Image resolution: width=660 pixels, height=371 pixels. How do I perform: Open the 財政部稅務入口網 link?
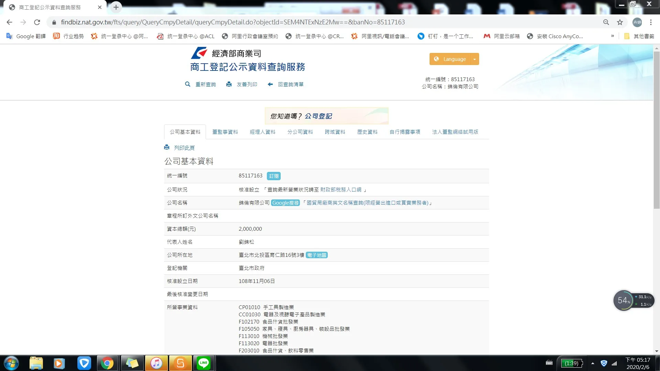click(341, 190)
